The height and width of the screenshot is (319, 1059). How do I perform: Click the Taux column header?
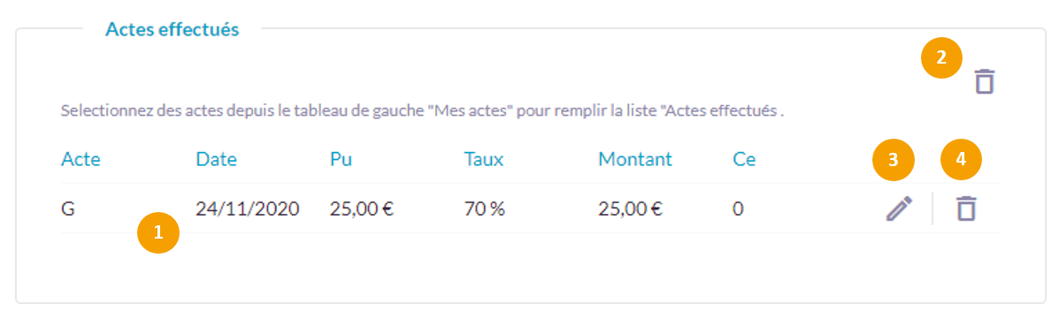pos(484,159)
